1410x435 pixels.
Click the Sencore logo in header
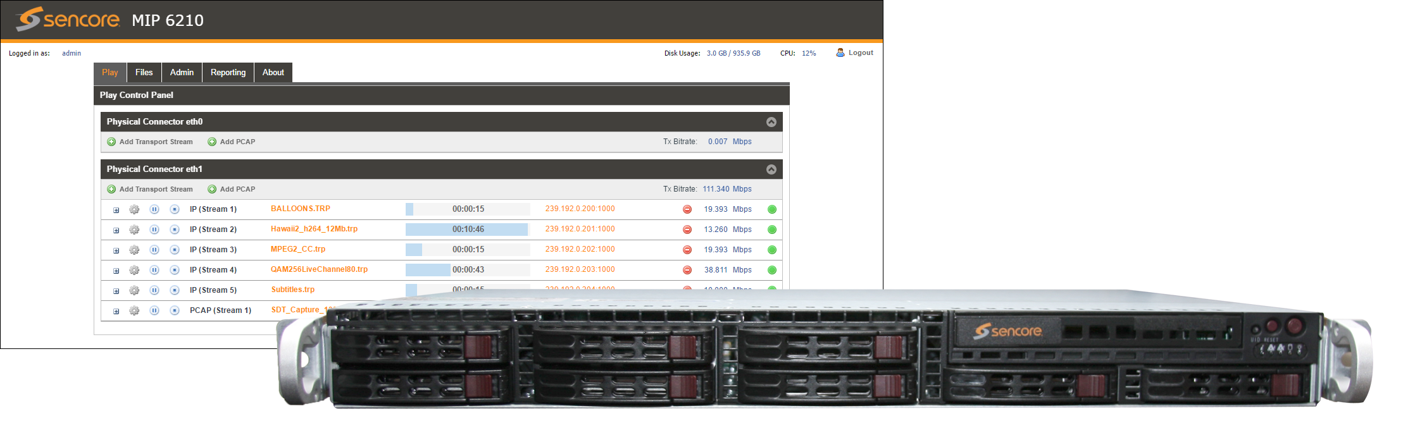coord(68,19)
